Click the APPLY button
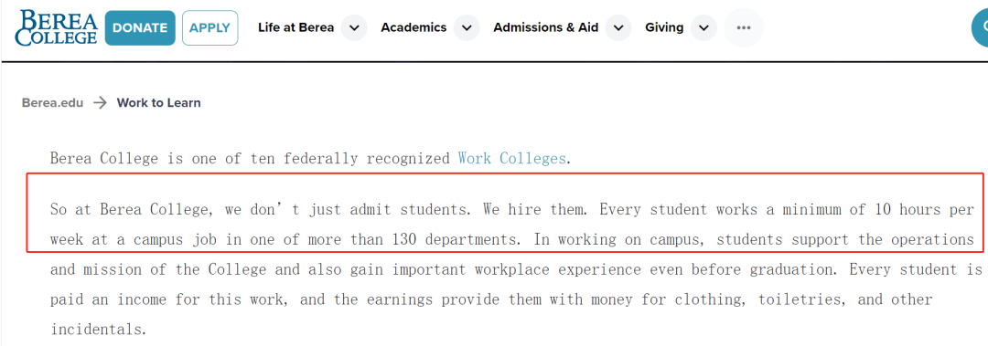 tap(209, 27)
